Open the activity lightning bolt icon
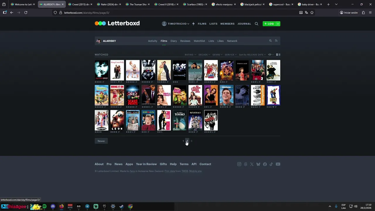This screenshot has height=211, width=375. [193, 24]
